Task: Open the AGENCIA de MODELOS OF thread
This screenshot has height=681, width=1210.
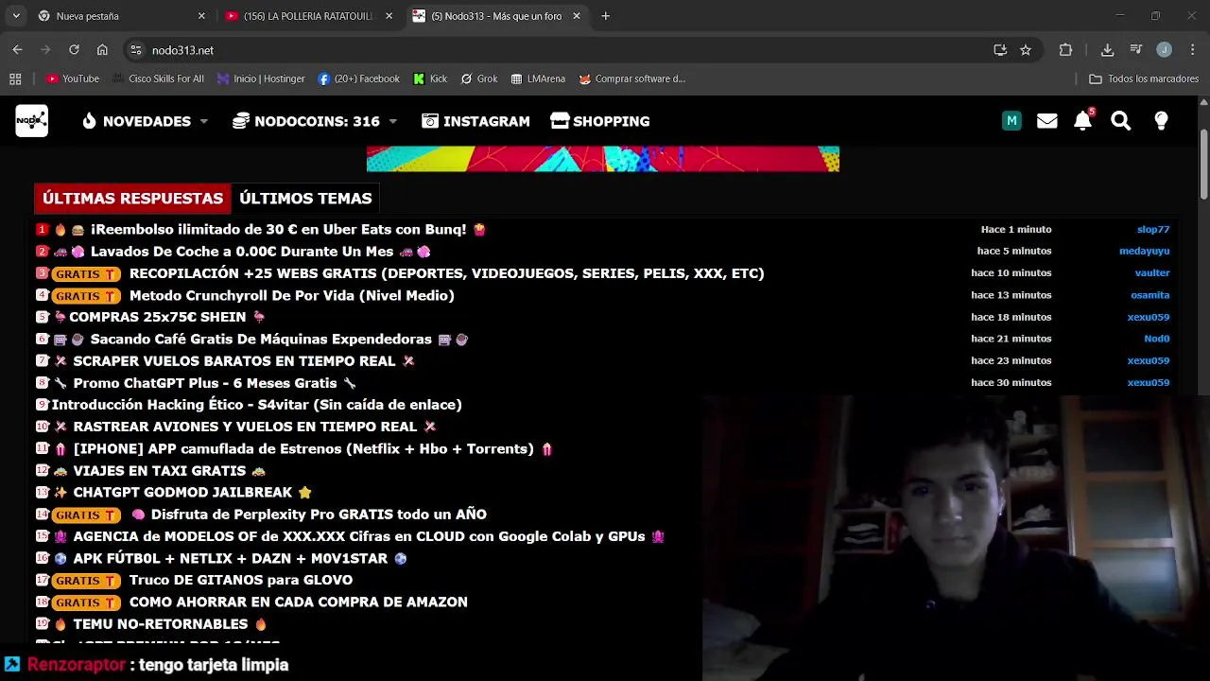Action: tap(358, 536)
